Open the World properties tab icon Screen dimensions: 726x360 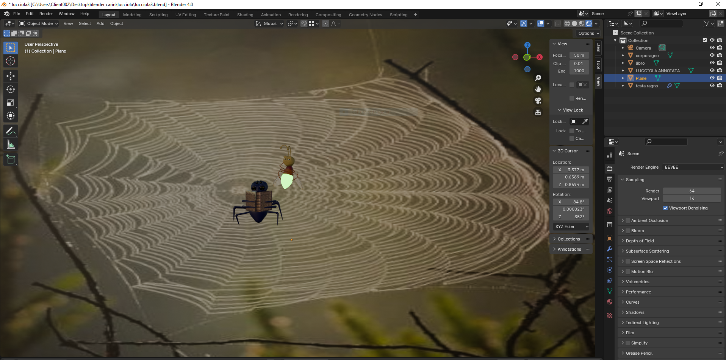[x=610, y=211]
